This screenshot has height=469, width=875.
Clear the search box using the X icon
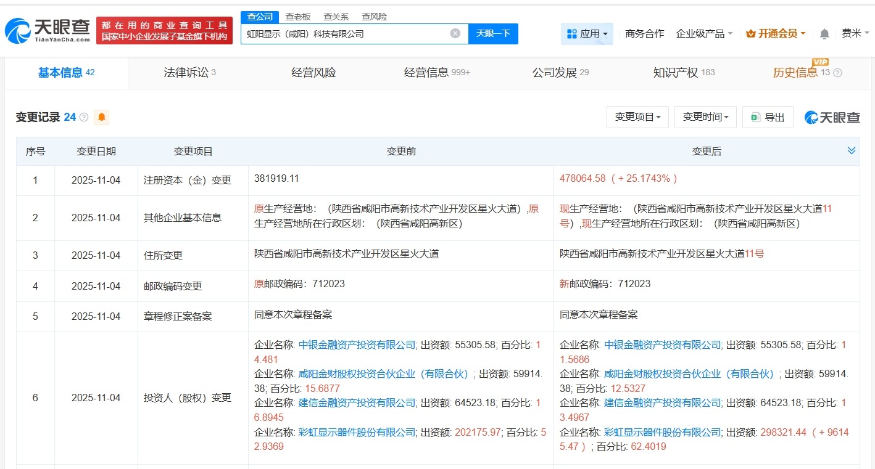[455, 34]
